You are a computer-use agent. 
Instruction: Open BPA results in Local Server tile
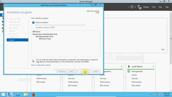[x=136, y=85]
